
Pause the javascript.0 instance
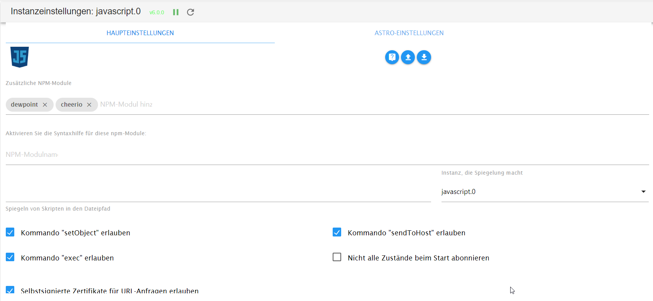[x=176, y=12]
